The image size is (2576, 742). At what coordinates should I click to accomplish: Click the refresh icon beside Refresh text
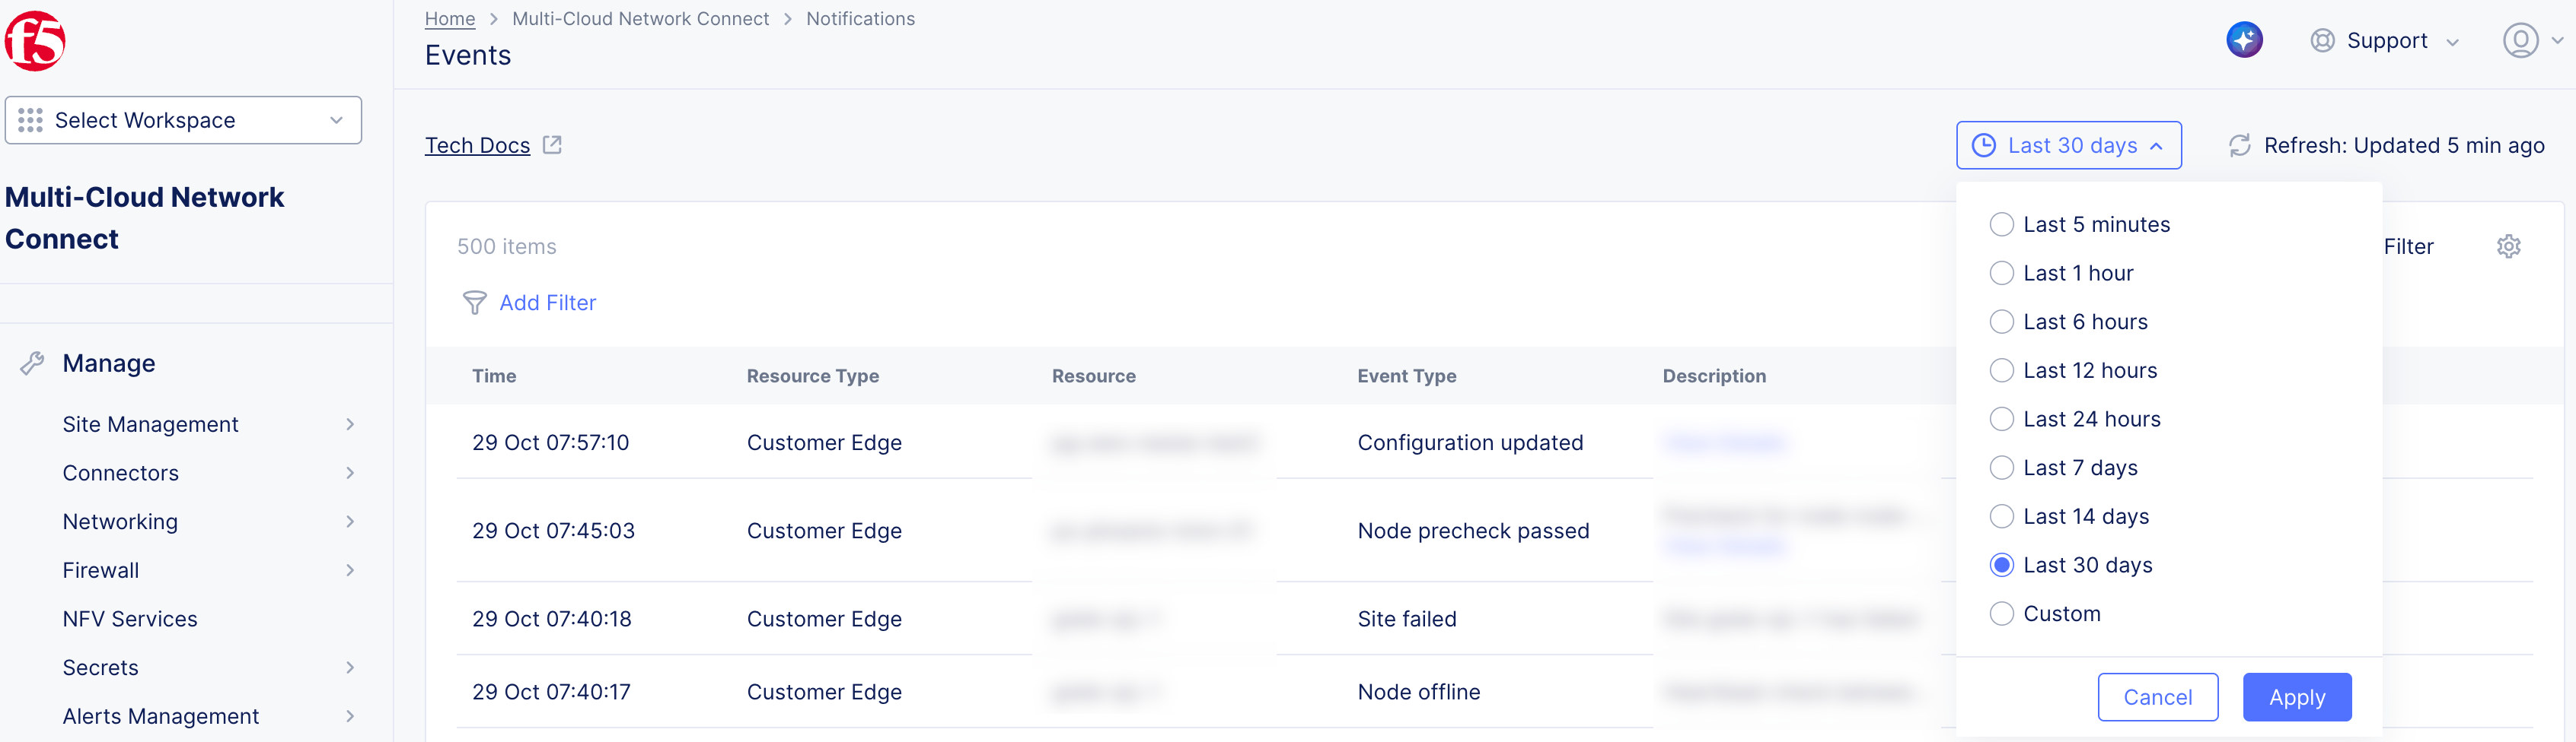(2239, 146)
